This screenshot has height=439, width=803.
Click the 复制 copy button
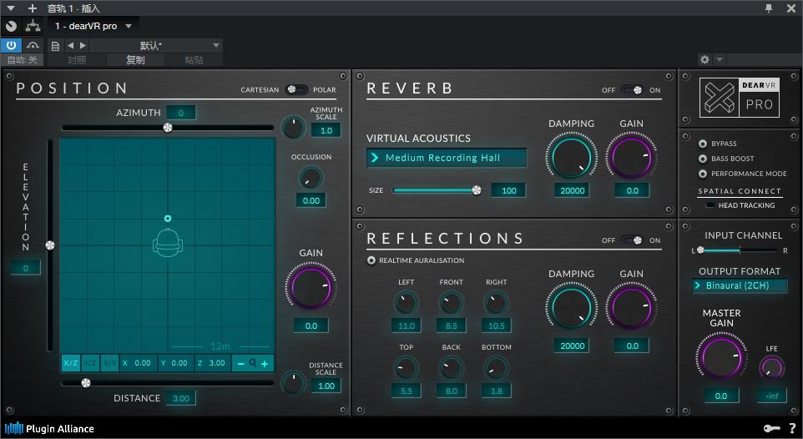136,59
